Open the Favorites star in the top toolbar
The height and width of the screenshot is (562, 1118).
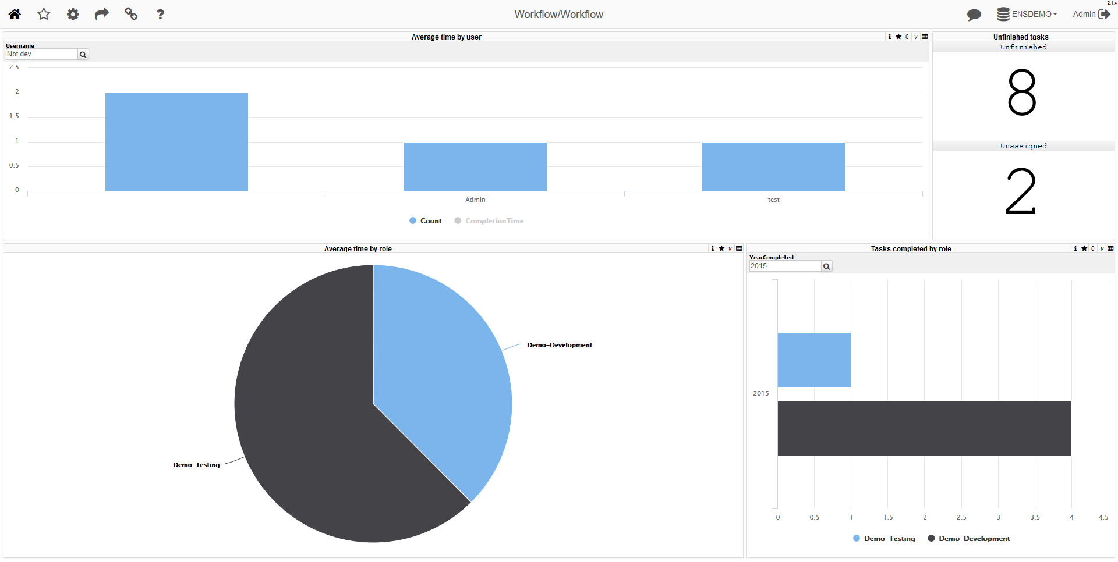tap(44, 14)
